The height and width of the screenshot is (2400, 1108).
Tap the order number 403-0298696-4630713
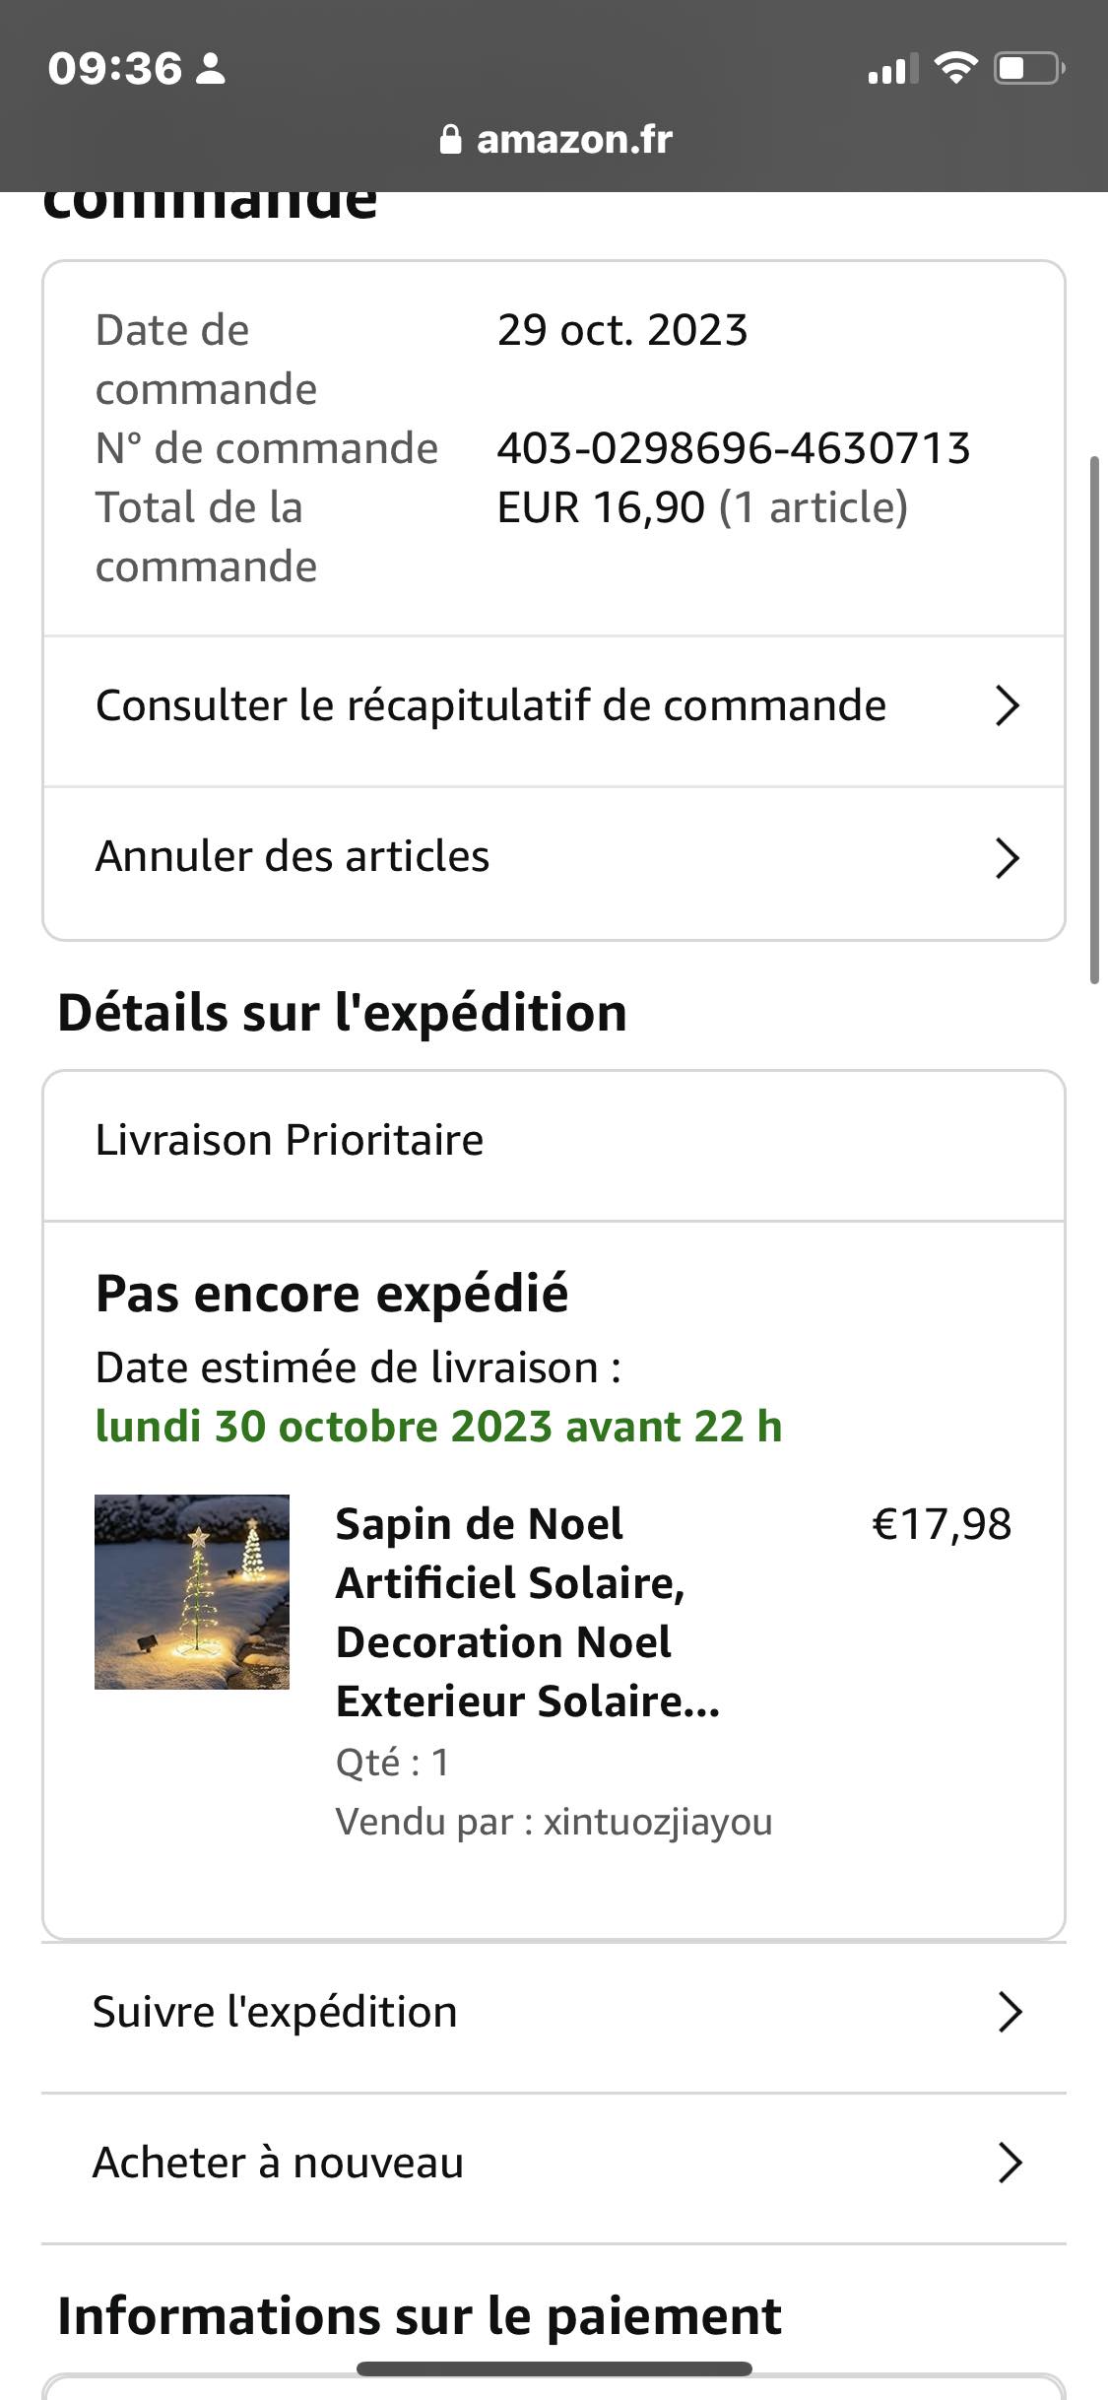734,448
